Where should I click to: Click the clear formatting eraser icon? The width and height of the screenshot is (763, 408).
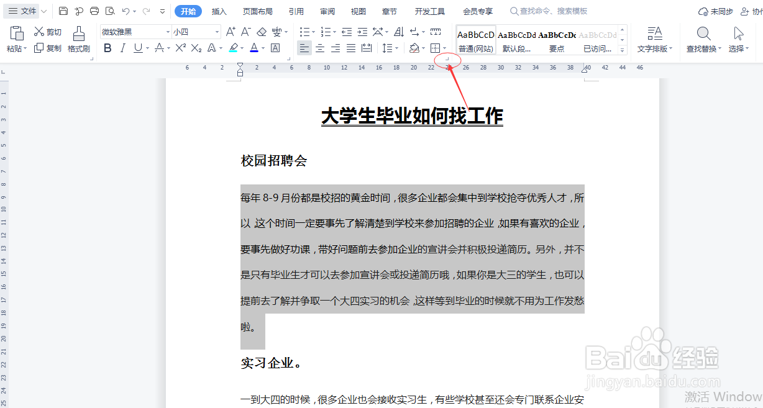[x=262, y=31]
